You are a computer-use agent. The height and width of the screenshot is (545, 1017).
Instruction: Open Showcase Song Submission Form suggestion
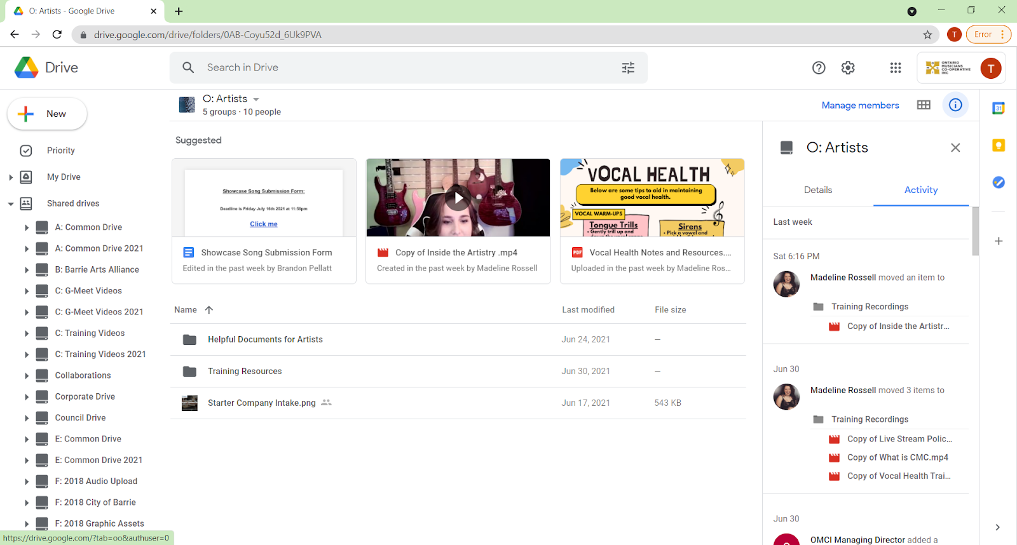(264, 221)
